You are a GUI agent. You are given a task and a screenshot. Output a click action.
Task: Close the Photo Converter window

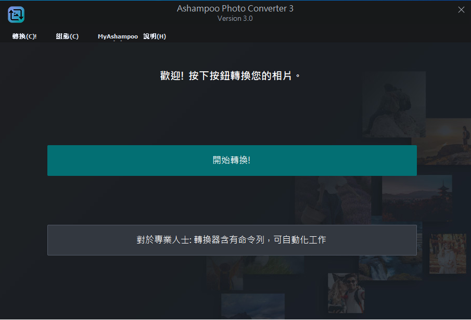click(461, 9)
